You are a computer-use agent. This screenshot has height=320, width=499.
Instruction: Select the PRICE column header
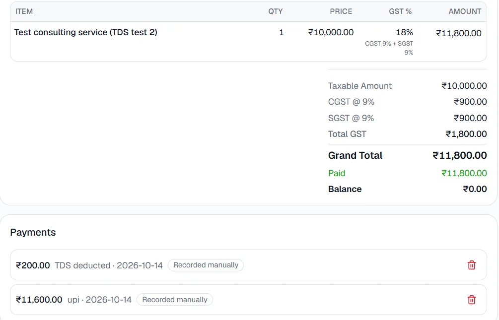[x=341, y=11]
